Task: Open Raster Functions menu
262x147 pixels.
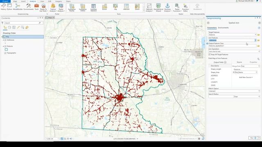Action: pos(177,8)
